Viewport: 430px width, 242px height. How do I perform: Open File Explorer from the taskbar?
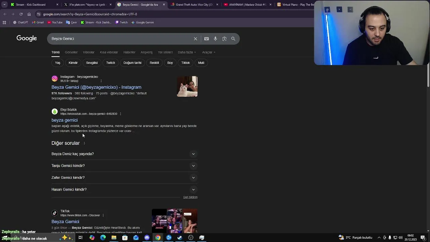[x=114, y=238]
